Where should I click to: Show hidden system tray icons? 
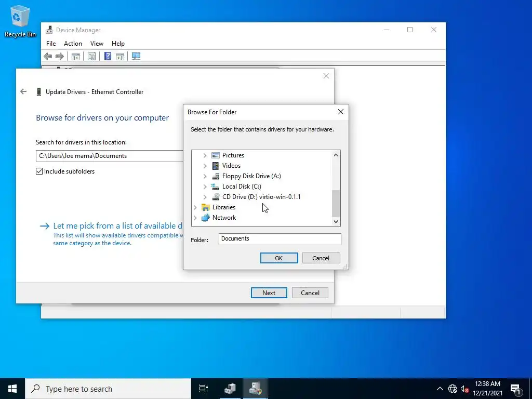(440, 389)
